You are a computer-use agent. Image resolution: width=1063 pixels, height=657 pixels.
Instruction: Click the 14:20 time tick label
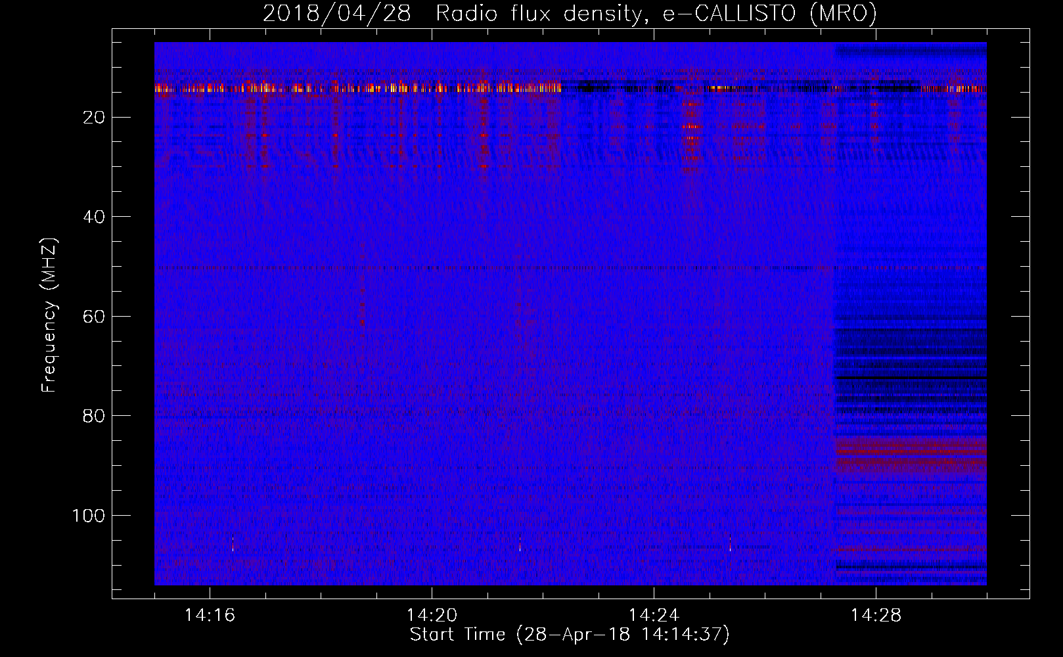[432, 615]
